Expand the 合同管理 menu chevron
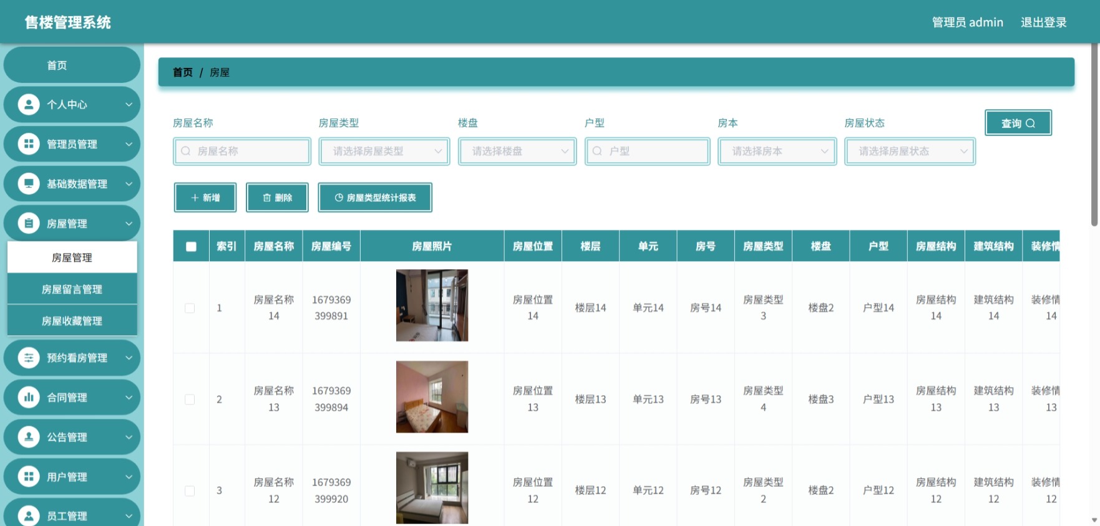The height and width of the screenshot is (526, 1100). tap(129, 397)
